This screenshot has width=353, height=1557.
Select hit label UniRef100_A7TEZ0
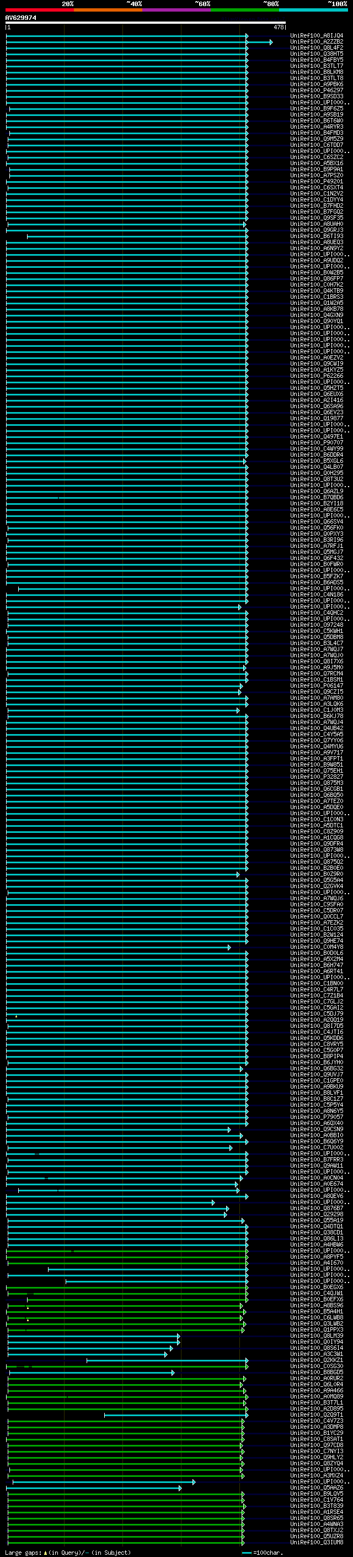click(x=317, y=801)
